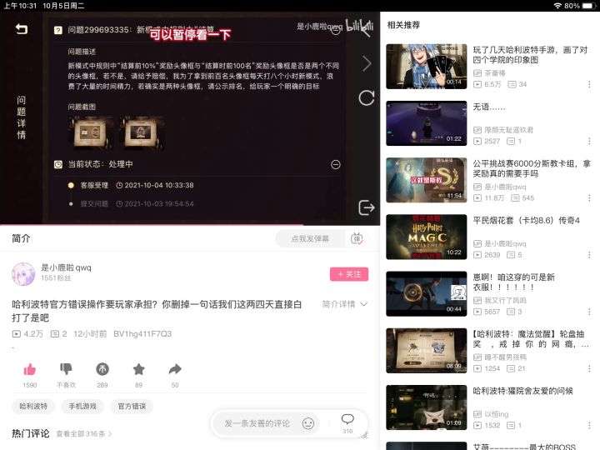Open the second problem screenshot thumbnail
This screenshot has width=600, height=450.
(142, 132)
